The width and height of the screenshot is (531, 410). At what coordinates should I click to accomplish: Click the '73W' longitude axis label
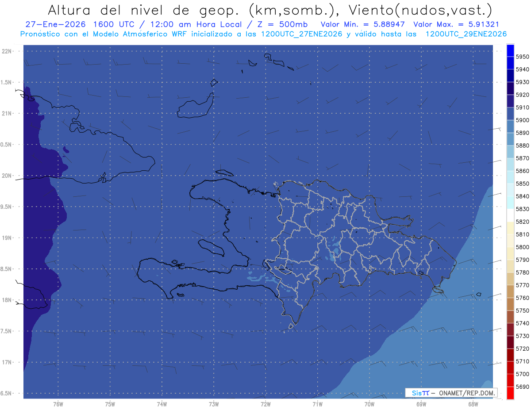(214, 404)
